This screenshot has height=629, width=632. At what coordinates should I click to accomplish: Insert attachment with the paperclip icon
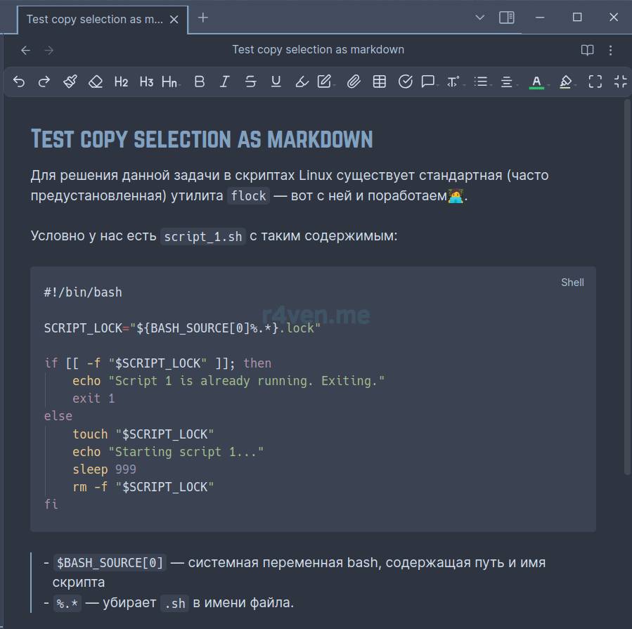[354, 82]
